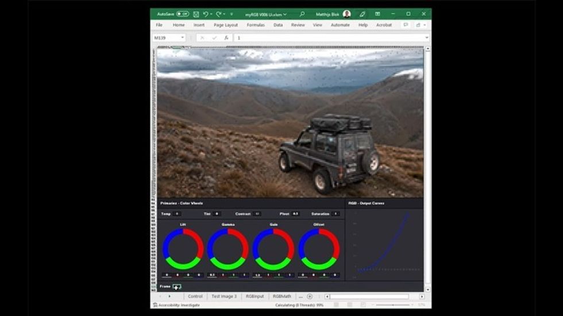Open the View ribbon tab
563x316 pixels.
pyautogui.click(x=317, y=25)
